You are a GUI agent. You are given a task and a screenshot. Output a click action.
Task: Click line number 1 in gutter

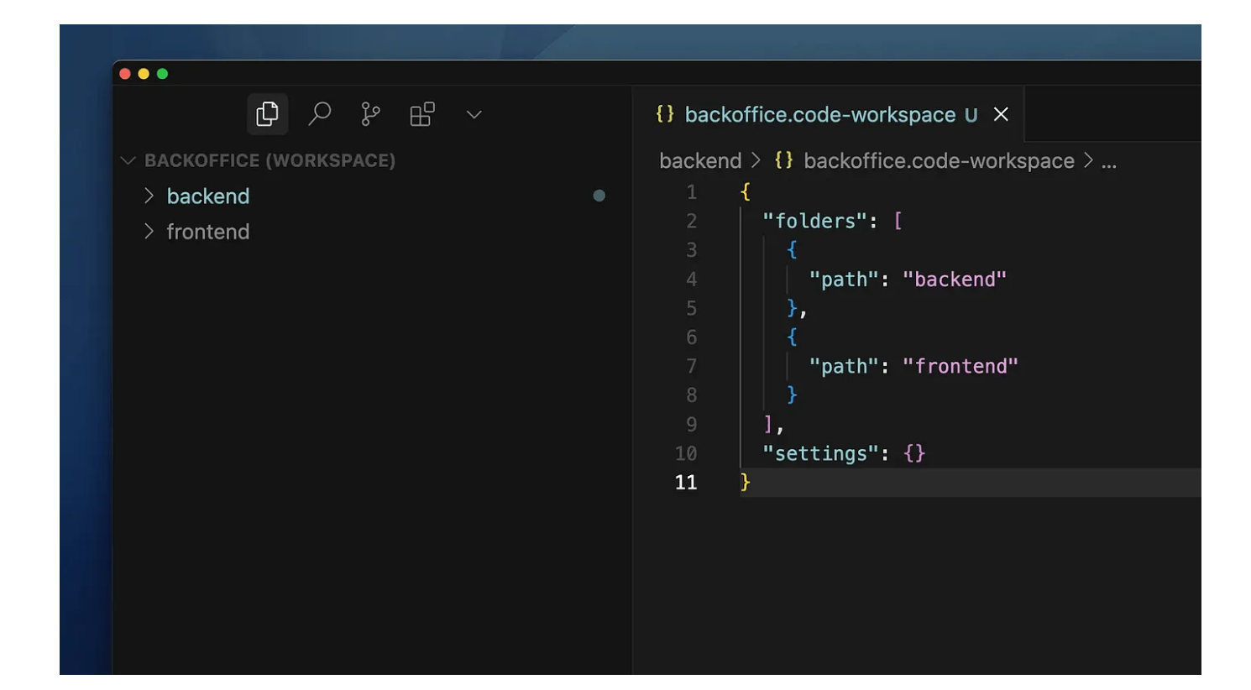[692, 192]
